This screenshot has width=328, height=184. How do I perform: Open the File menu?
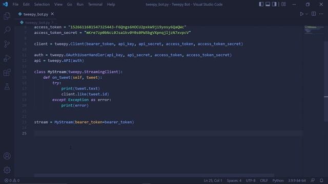15,4
